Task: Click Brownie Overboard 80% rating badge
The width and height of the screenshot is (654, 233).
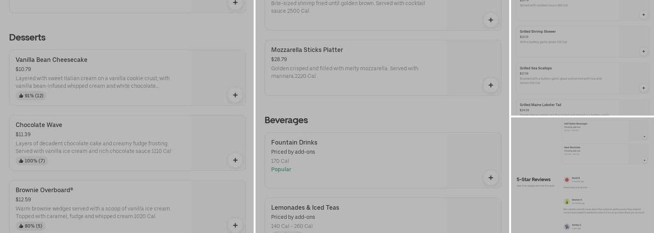Action: [x=31, y=226]
